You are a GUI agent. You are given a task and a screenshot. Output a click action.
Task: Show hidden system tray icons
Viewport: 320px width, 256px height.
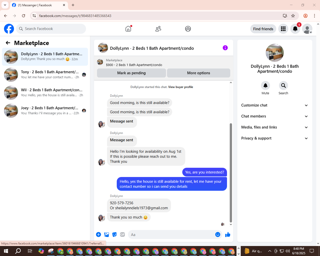pyautogui.click(x=269, y=251)
